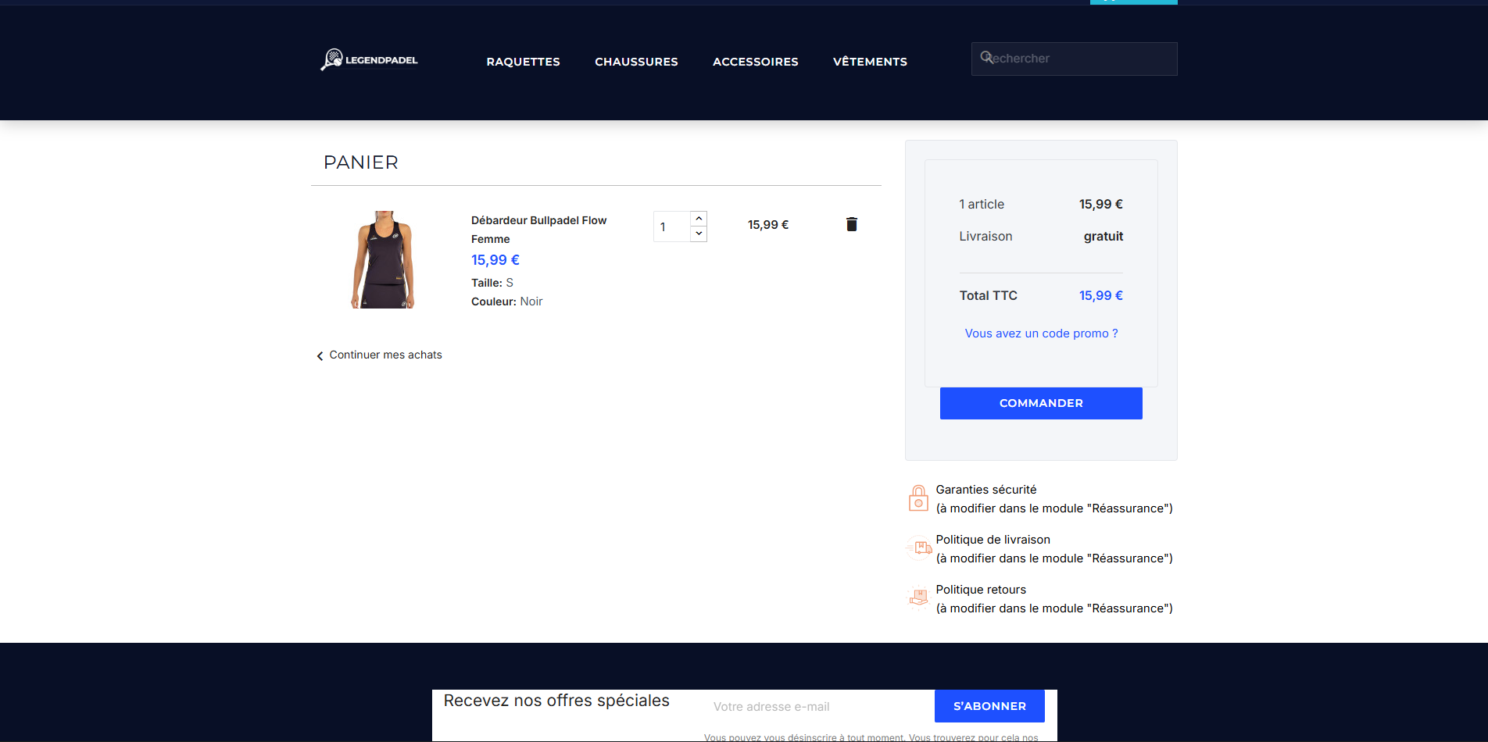Viewport: 1488px width, 742px height.
Task: Click the 'Politique retours' text
Action: (981, 590)
